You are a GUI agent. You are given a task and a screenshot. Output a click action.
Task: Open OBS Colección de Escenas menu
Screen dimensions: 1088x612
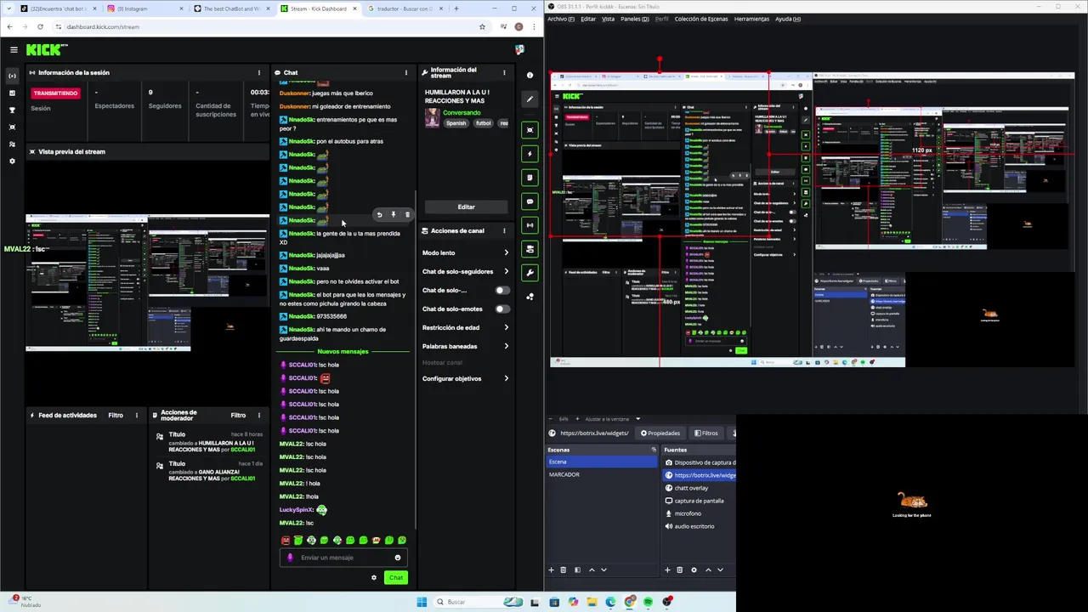pyautogui.click(x=701, y=19)
